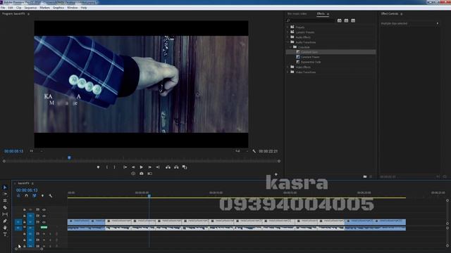Open the Sequence menu
This screenshot has height=253, width=451.
30,8
